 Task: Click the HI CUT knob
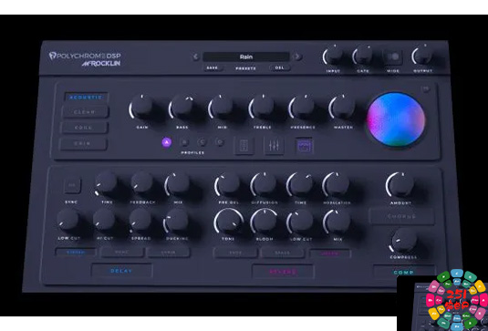pos(105,220)
